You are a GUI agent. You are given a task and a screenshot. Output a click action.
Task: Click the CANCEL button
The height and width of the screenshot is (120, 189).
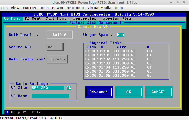(159, 92)
